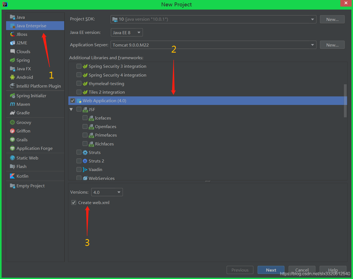Click the Vaadin framework icon
This screenshot has width=353, height=279.
(85, 169)
